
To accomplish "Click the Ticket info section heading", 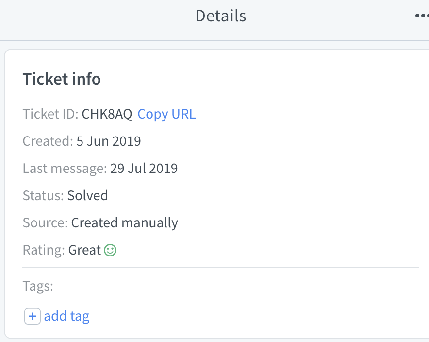I will (62, 79).
